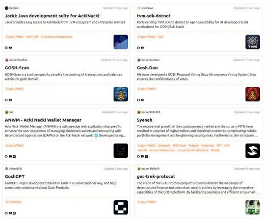
Task: Click GitHub icon on GOSH-Scan card
Action: tap(6, 100)
